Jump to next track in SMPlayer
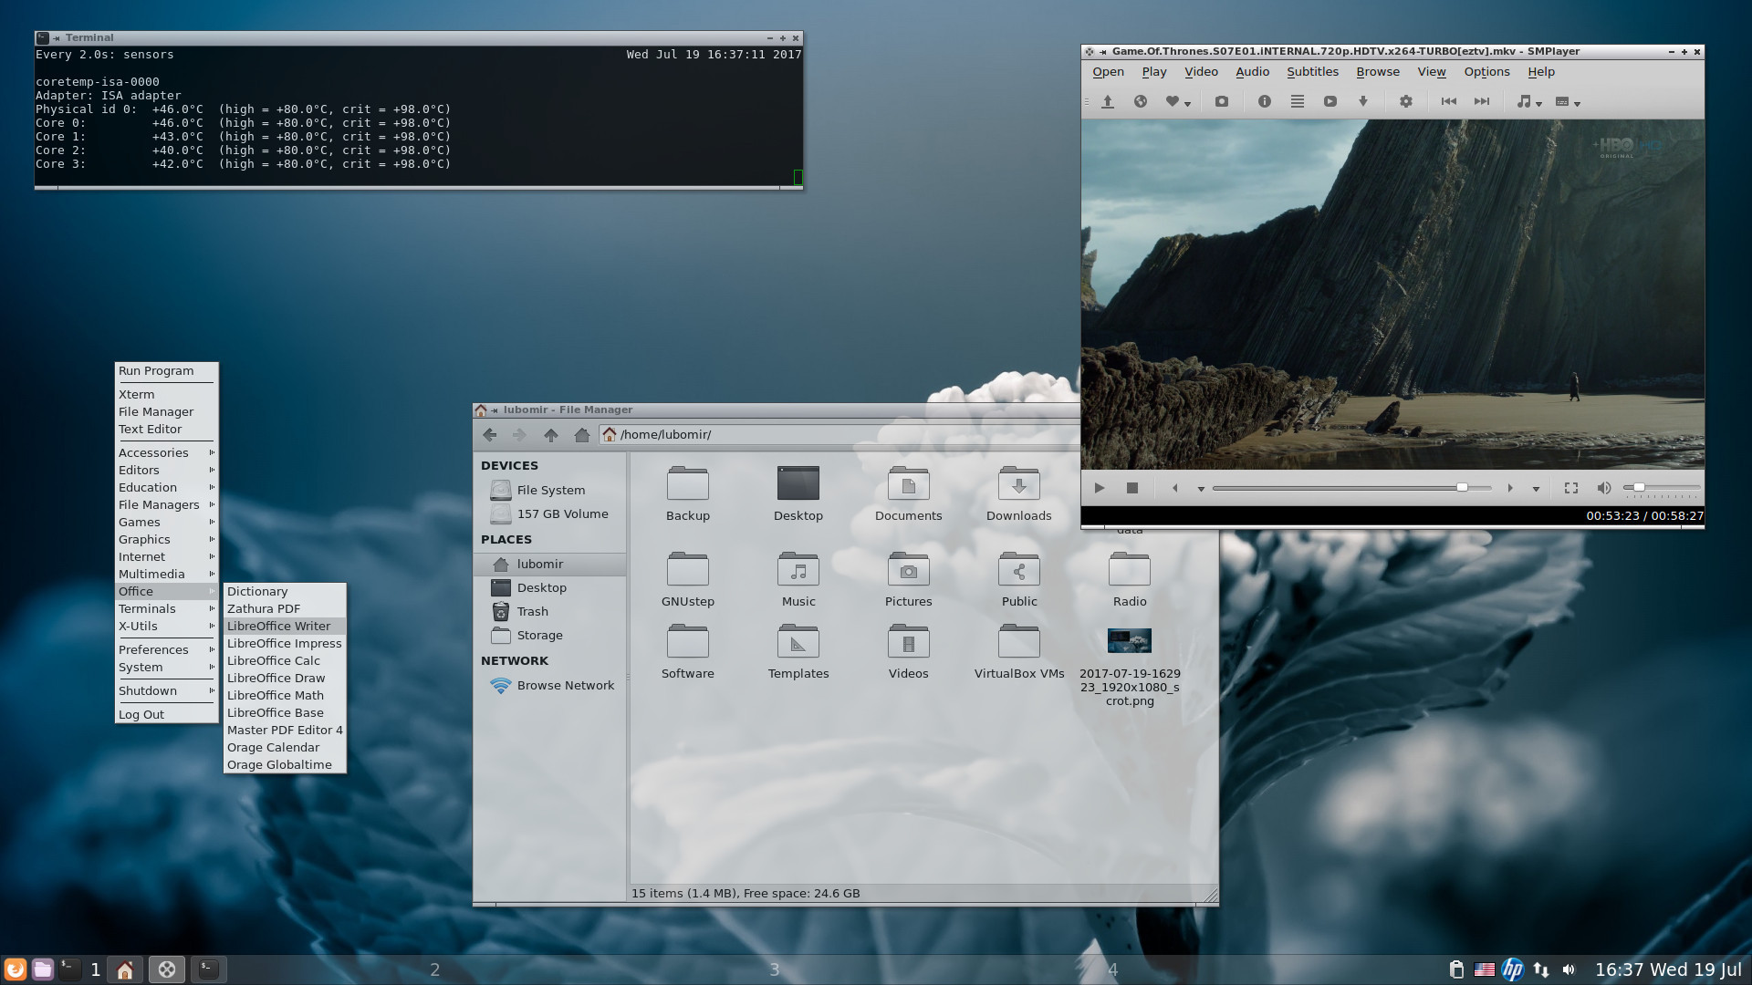The width and height of the screenshot is (1752, 985). [1482, 102]
